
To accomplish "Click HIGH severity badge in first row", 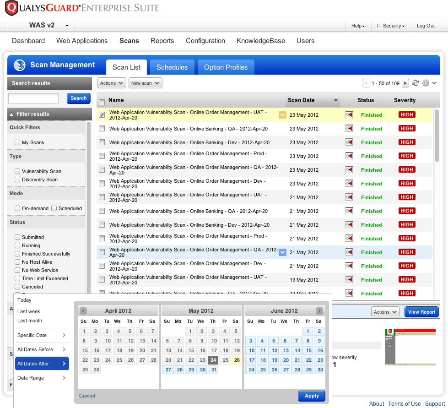I will pos(406,114).
